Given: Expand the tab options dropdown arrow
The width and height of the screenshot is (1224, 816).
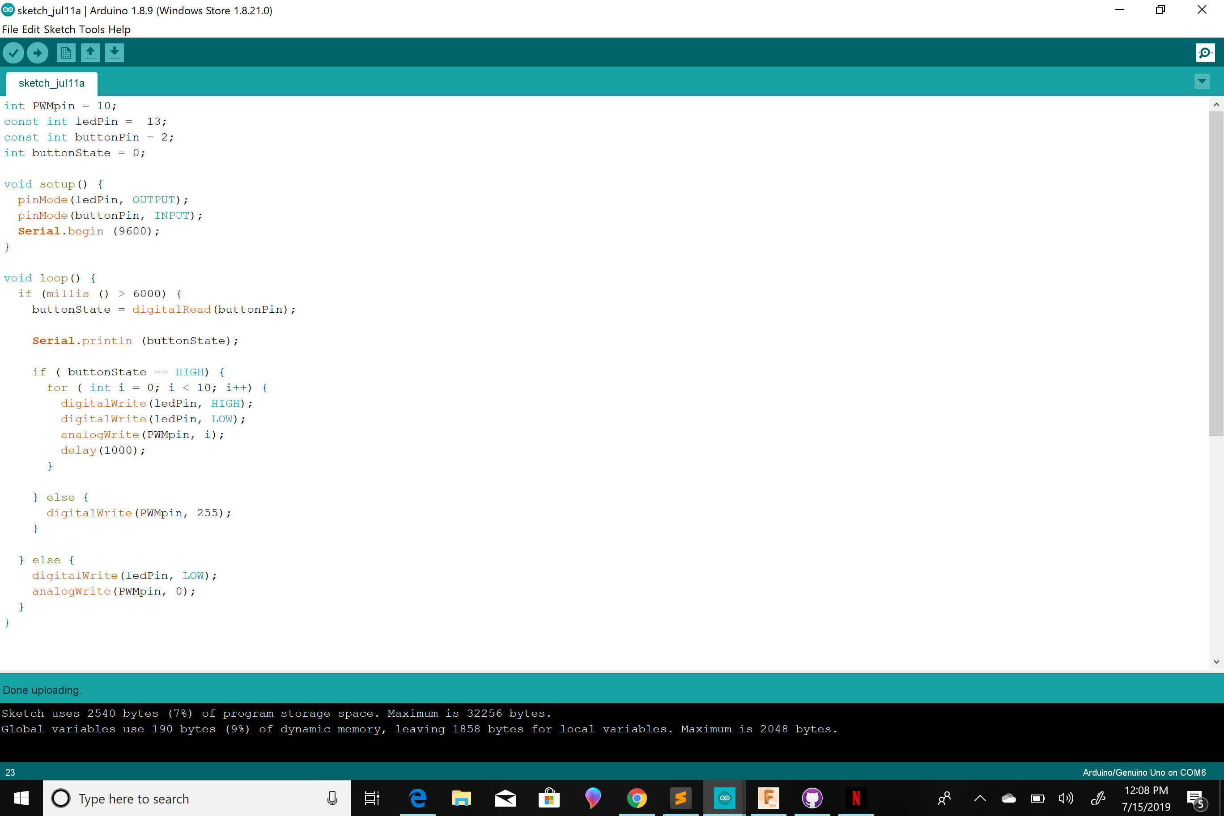Looking at the screenshot, I should 1202,81.
